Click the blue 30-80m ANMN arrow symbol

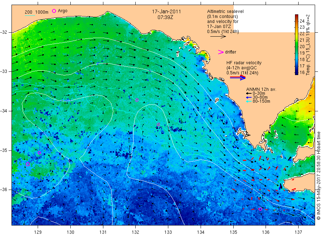pos(249,97)
